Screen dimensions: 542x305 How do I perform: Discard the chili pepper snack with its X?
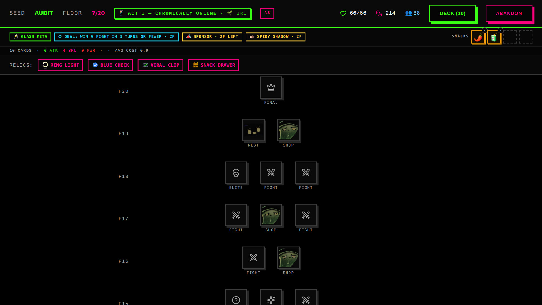pos(485,30)
